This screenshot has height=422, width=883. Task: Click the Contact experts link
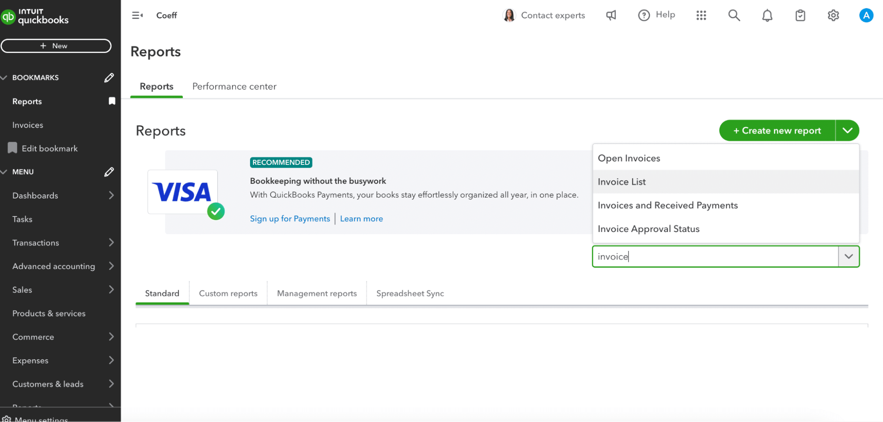pos(553,15)
